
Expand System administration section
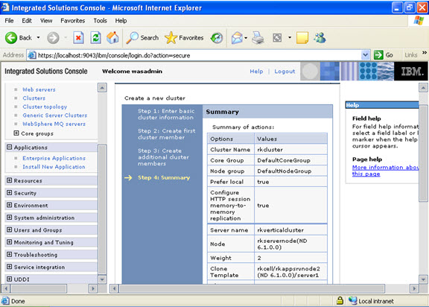coord(9,218)
